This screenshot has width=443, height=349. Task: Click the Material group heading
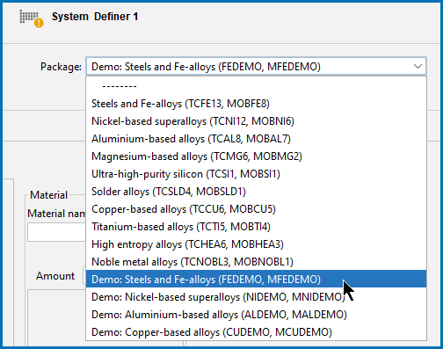click(48, 195)
